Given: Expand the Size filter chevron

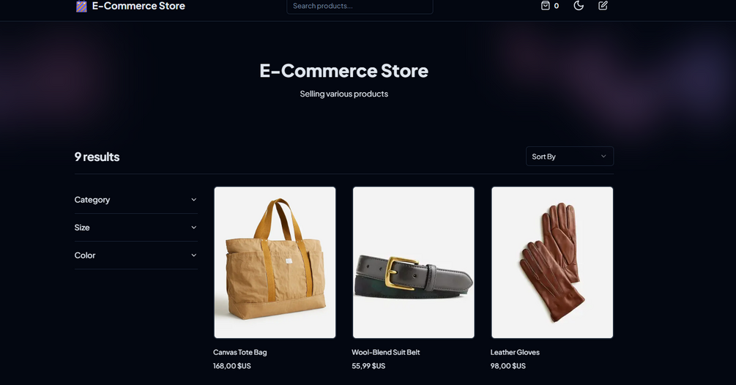Looking at the screenshot, I should click(194, 228).
